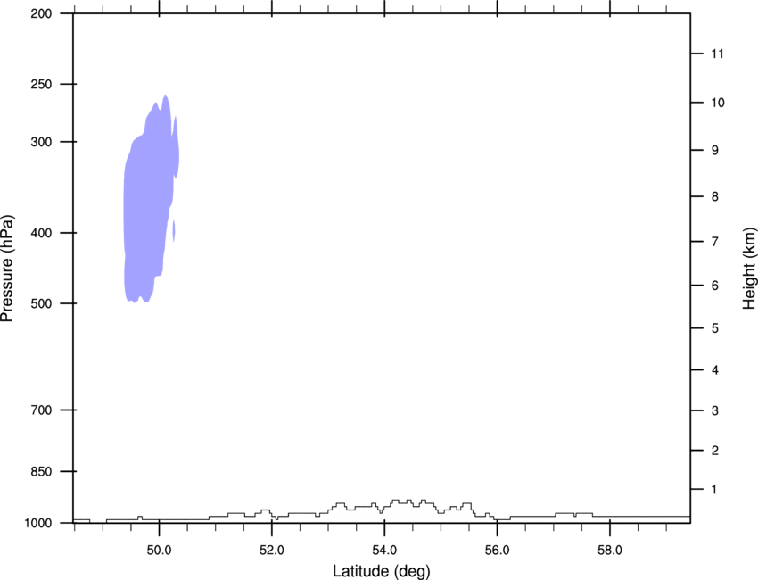This screenshot has width=758, height=580.
Task: Click the 4 km height tick label
Action: pos(715,370)
